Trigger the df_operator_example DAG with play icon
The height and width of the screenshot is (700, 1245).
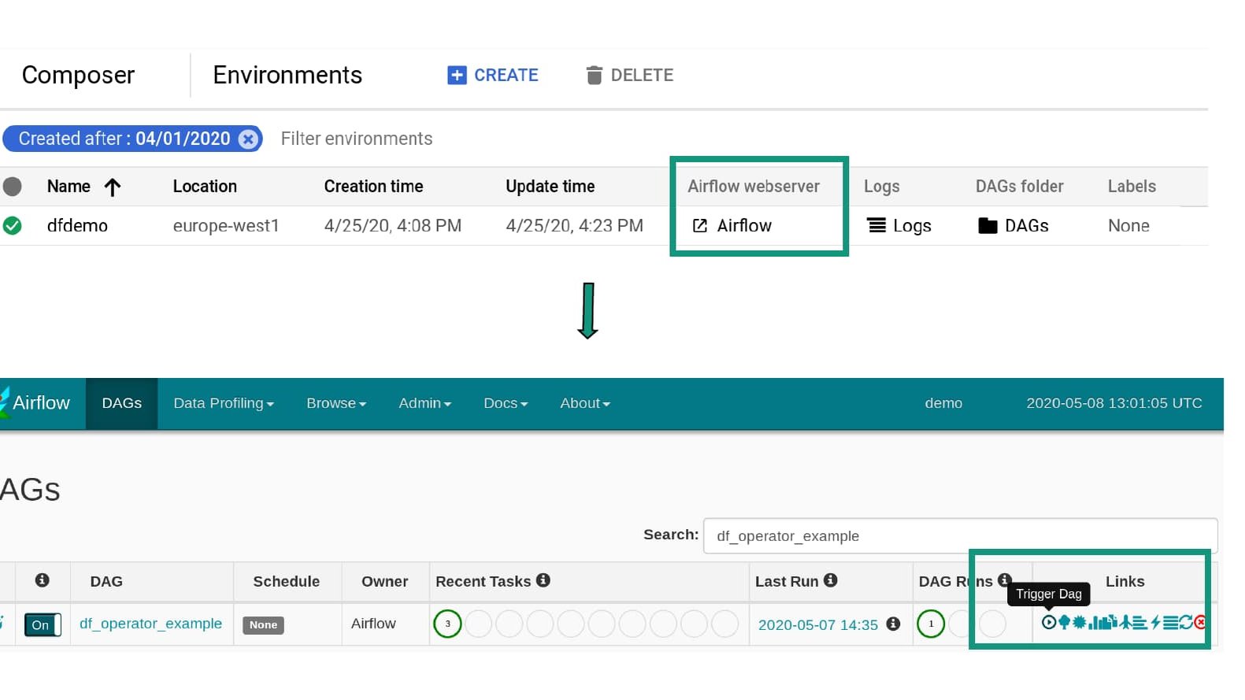pos(1049,622)
